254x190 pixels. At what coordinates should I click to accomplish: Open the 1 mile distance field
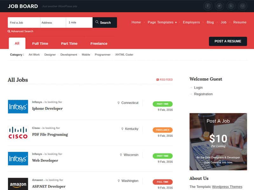pos(79,22)
